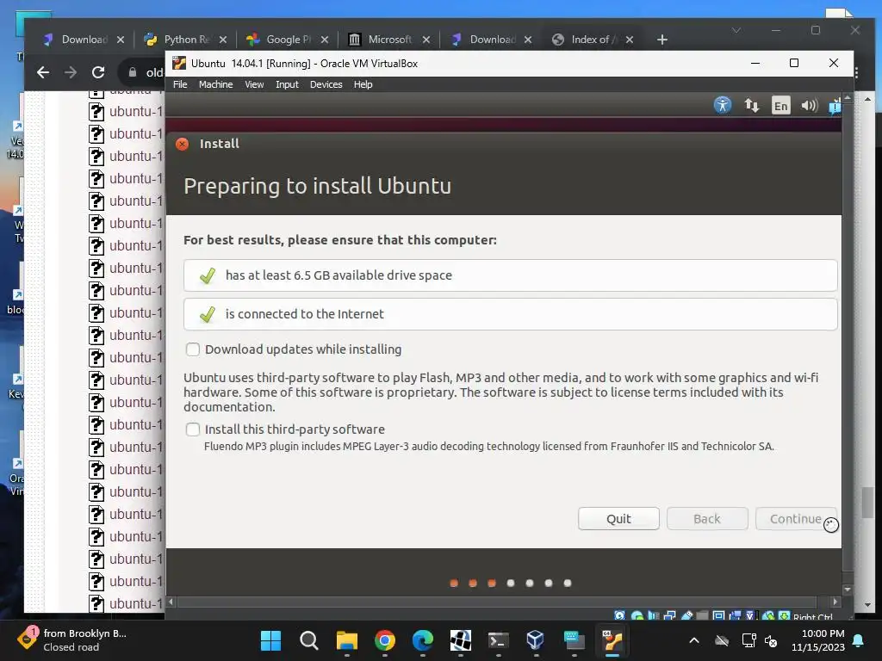The width and height of the screenshot is (882, 661).
Task: Open the Input menu
Action: (287, 84)
